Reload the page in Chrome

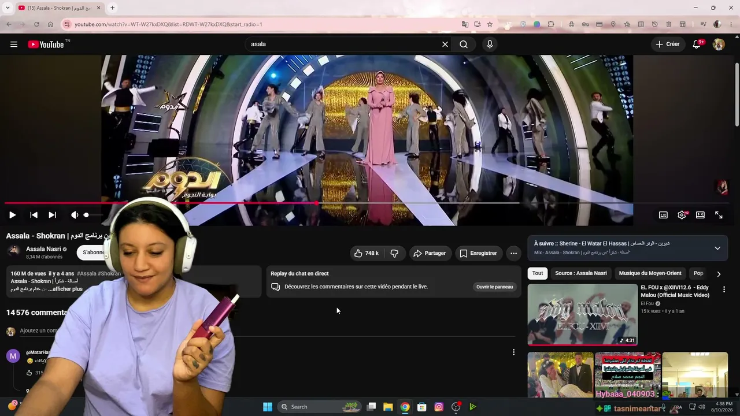point(36,24)
